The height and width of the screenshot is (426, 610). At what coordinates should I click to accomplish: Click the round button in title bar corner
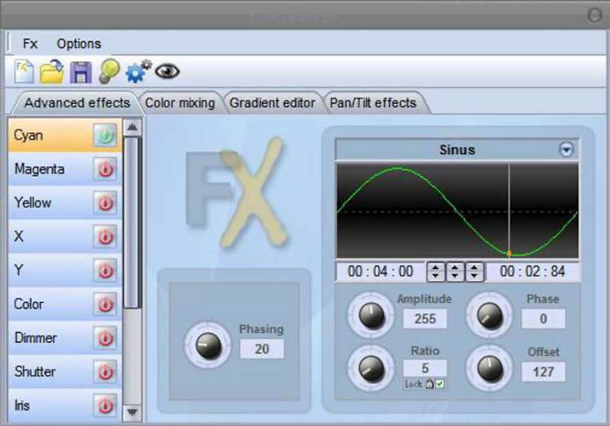[x=595, y=14]
